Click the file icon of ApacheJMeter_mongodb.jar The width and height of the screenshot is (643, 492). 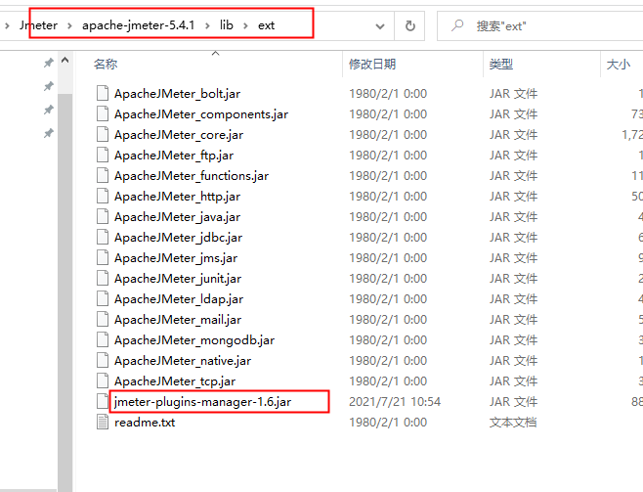103,339
